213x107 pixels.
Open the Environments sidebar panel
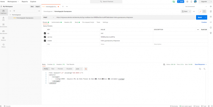coord(3,25)
